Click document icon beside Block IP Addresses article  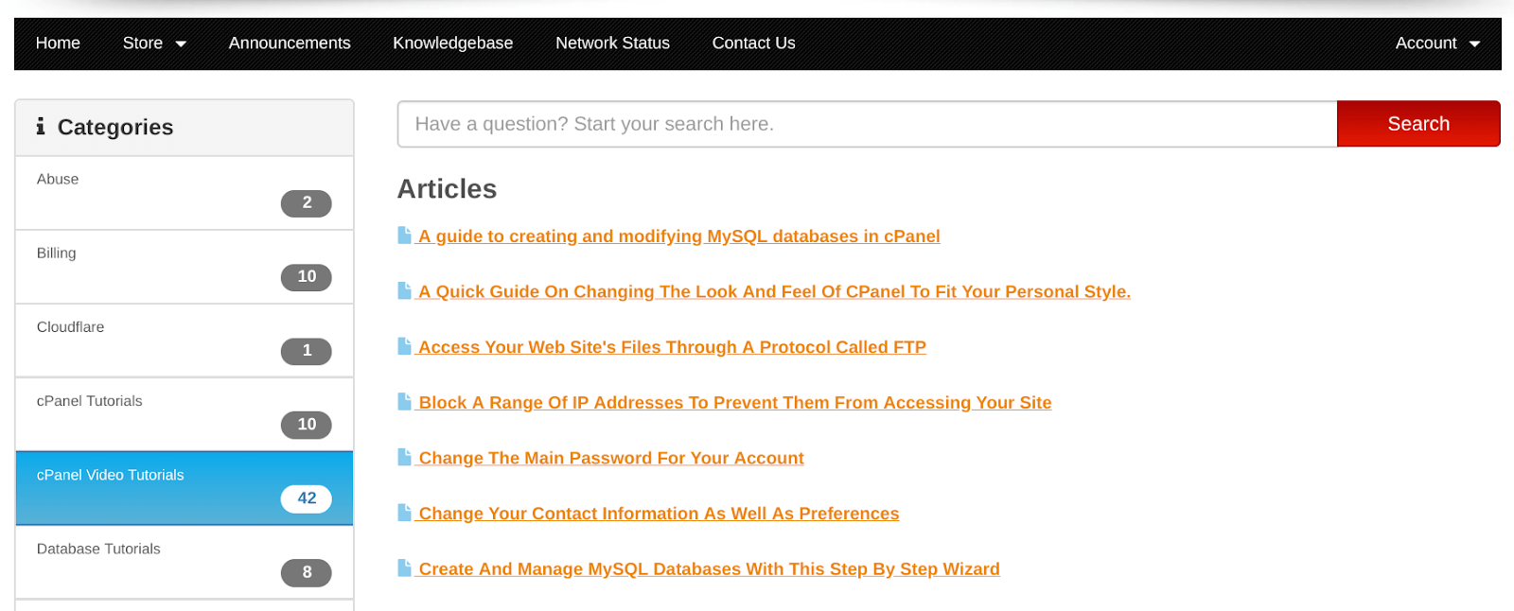pos(404,401)
